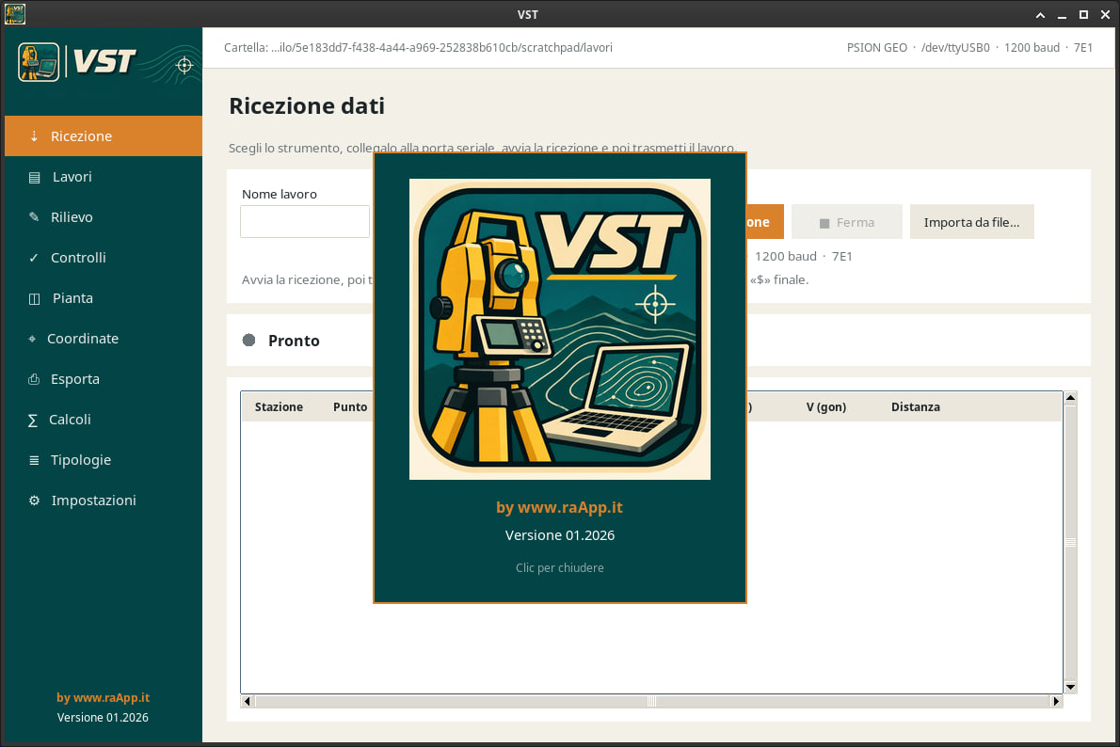Click the Cartella path text in header
This screenshot has width=1120, height=747.
[x=418, y=48]
